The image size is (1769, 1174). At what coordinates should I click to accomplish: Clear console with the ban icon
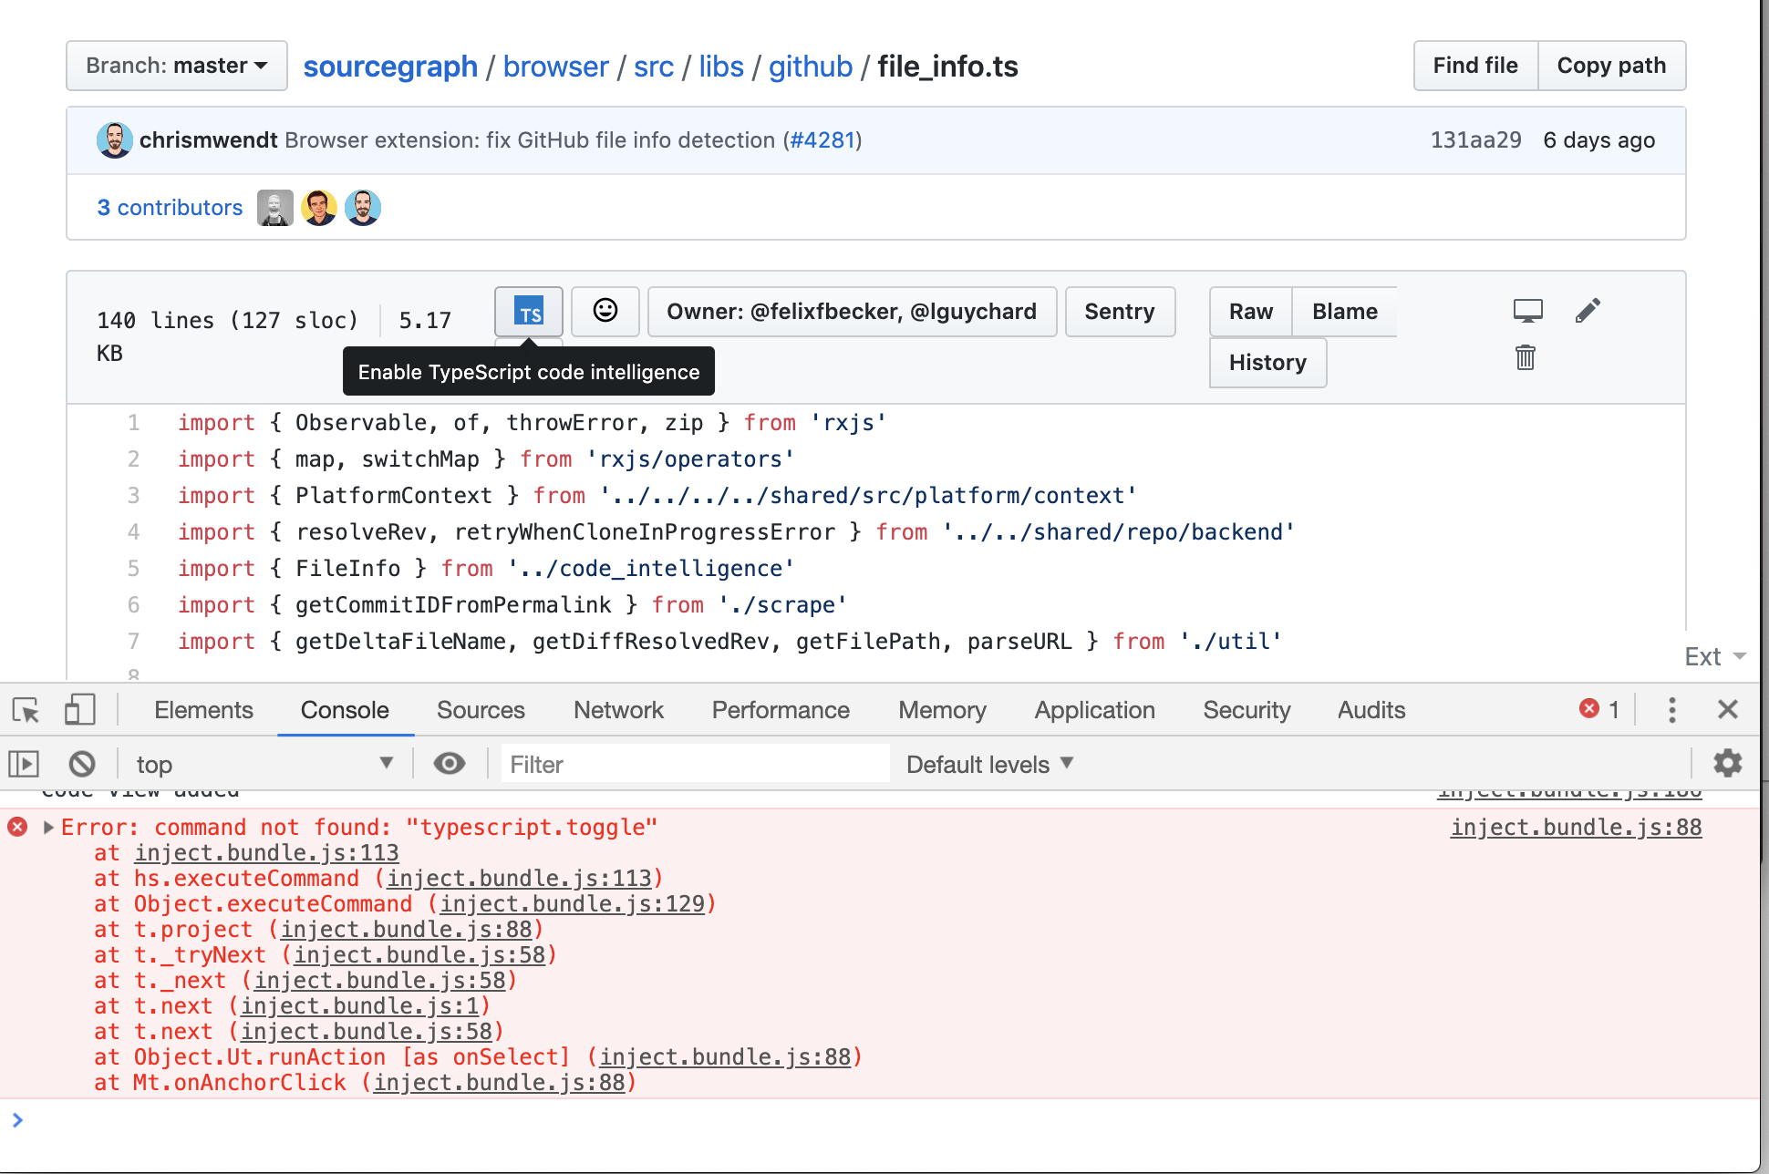click(82, 764)
